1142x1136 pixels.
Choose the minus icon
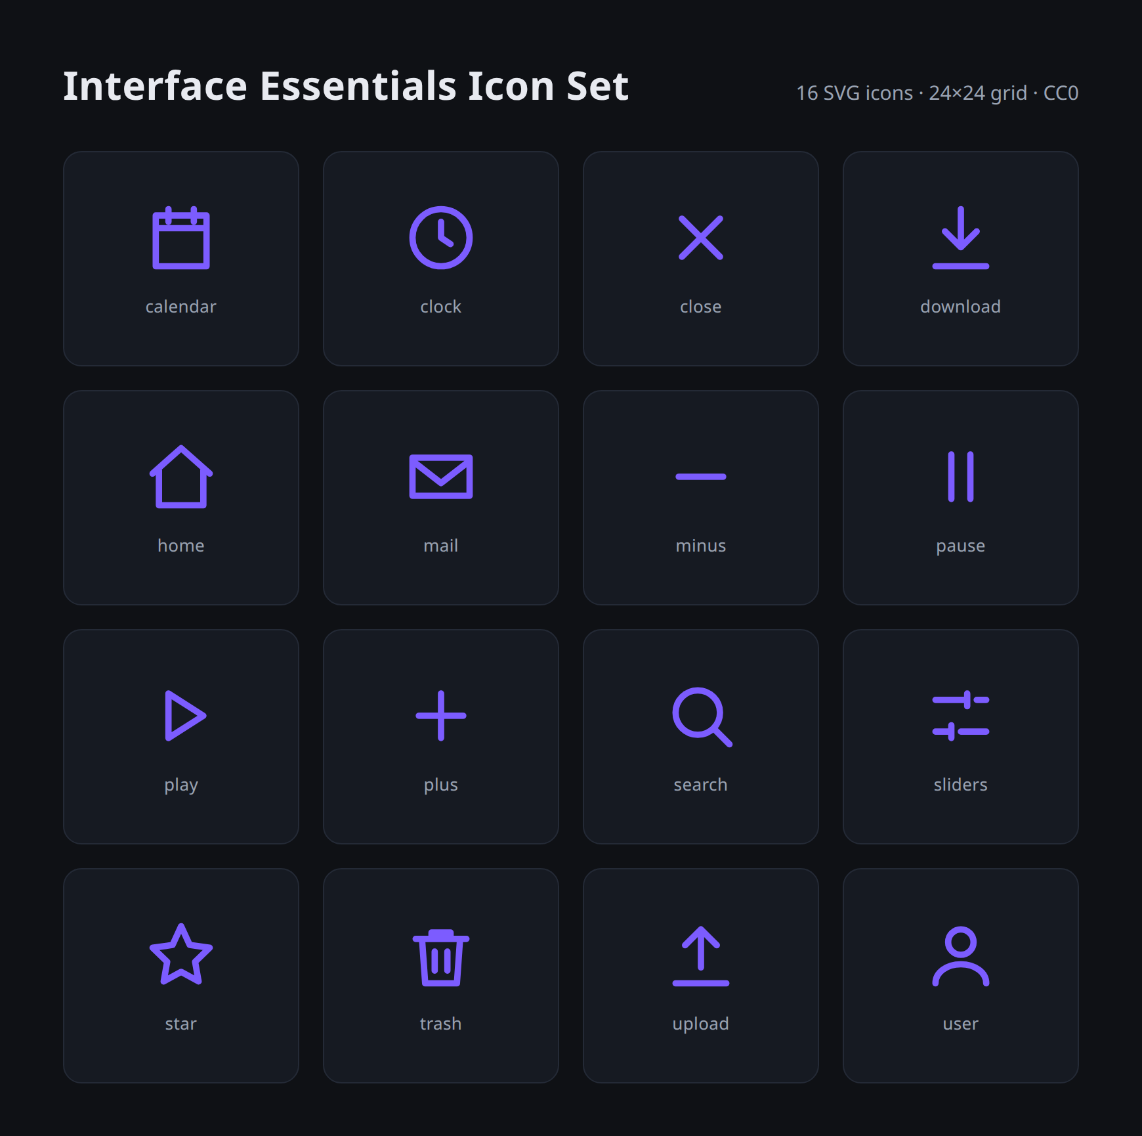click(x=701, y=477)
